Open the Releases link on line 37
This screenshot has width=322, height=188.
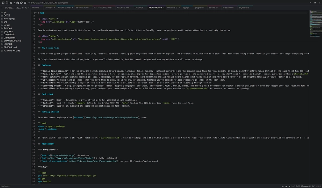pyautogui.click(x=79, y=118)
